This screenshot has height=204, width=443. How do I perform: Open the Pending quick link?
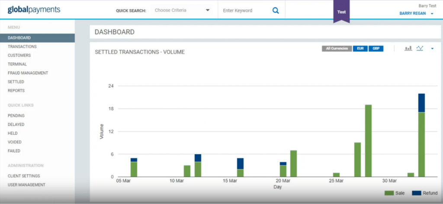click(x=16, y=116)
